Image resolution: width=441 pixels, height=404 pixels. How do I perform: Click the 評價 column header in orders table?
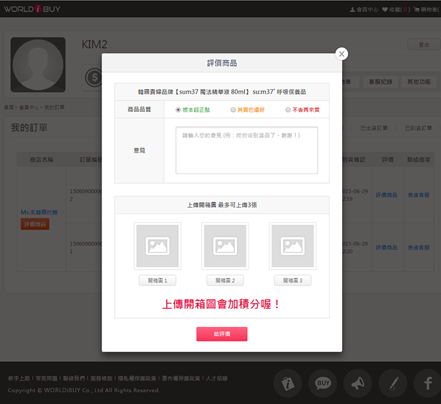387,160
